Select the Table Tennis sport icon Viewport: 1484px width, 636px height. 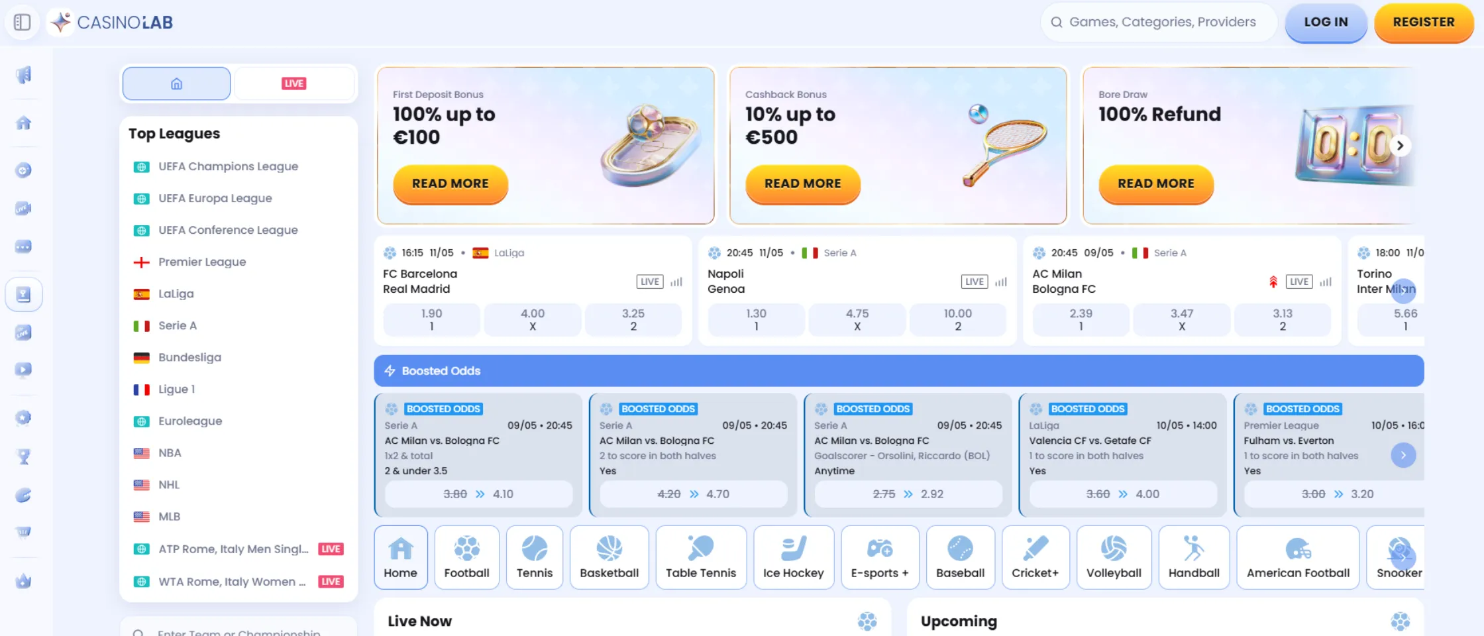pos(700,556)
